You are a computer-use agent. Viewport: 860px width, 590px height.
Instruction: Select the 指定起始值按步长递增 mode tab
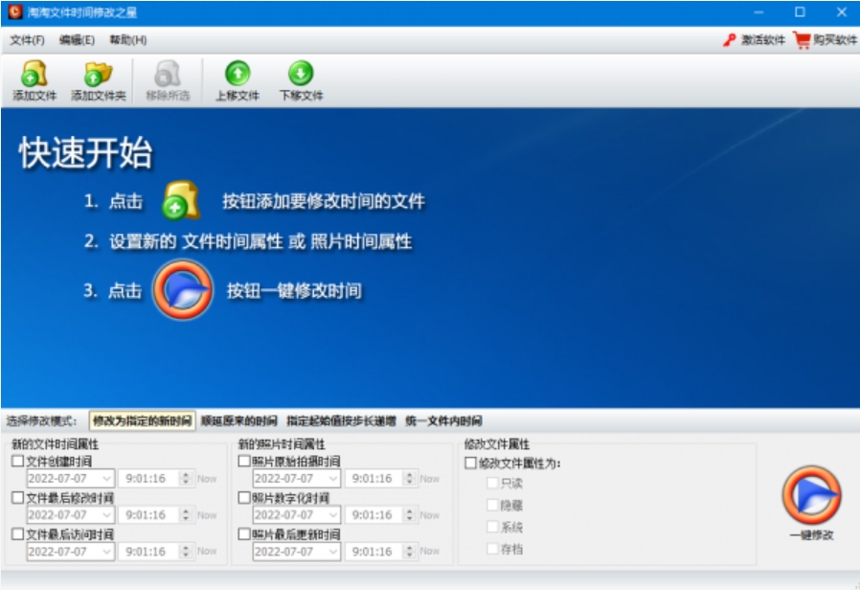click(x=341, y=420)
